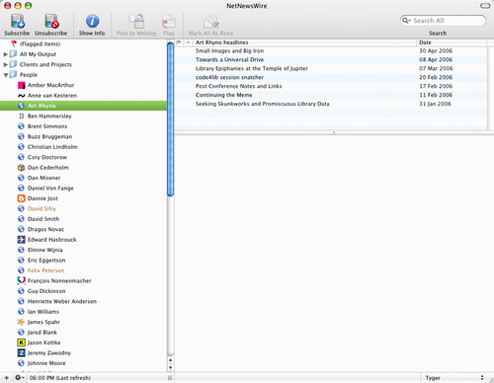Open Post Conference Notes and Links
Viewport: 494px width, 383px height.
tap(239, 86)
